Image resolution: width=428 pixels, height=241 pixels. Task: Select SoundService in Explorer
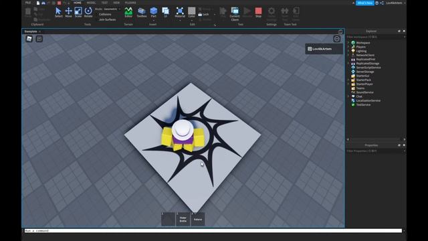[x=364, y=92]
